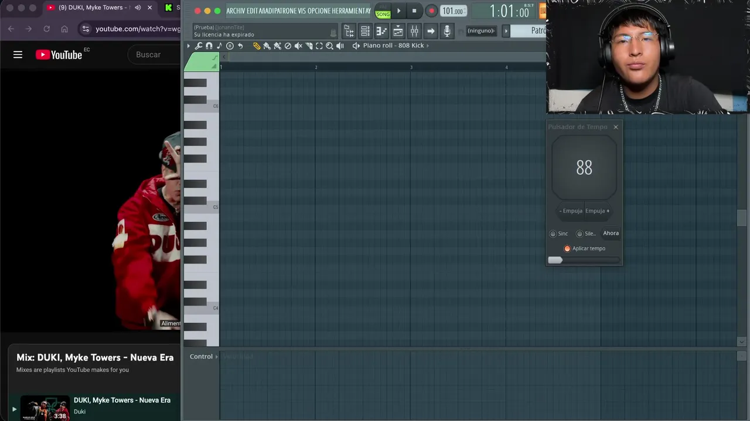Click the Duki channel link
The image size is (750, 421).
[80, 412]
